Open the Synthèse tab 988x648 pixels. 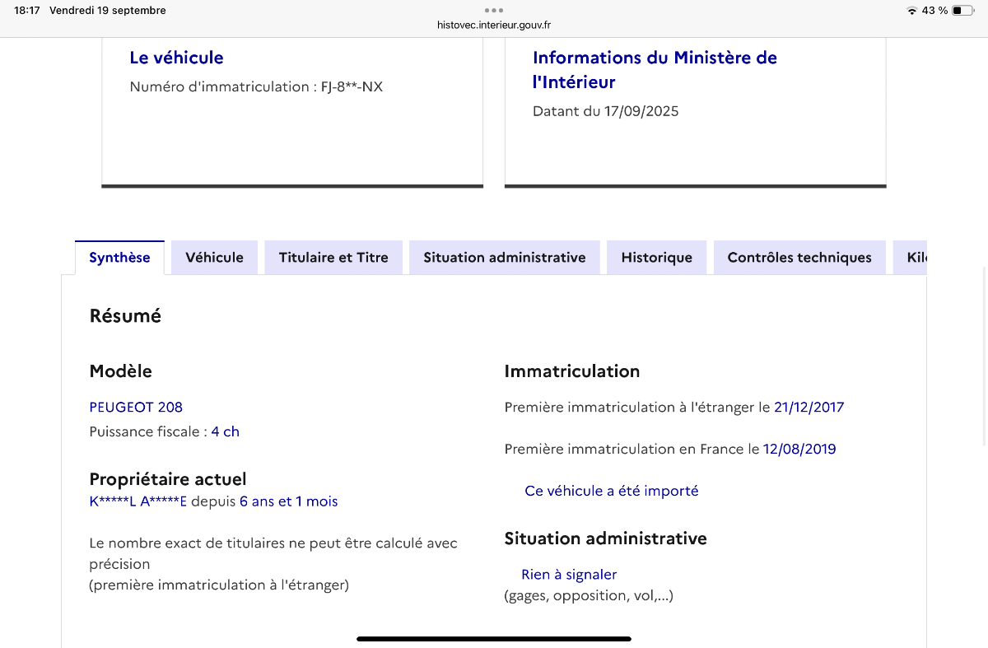(119, 258)
